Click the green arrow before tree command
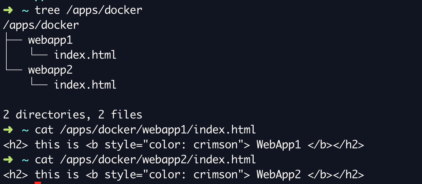Screen dimensions: 422x184 [x=8, y=10]
